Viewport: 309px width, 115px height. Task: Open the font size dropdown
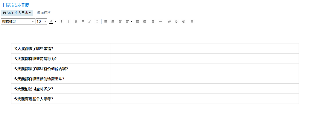pos(41,22)
